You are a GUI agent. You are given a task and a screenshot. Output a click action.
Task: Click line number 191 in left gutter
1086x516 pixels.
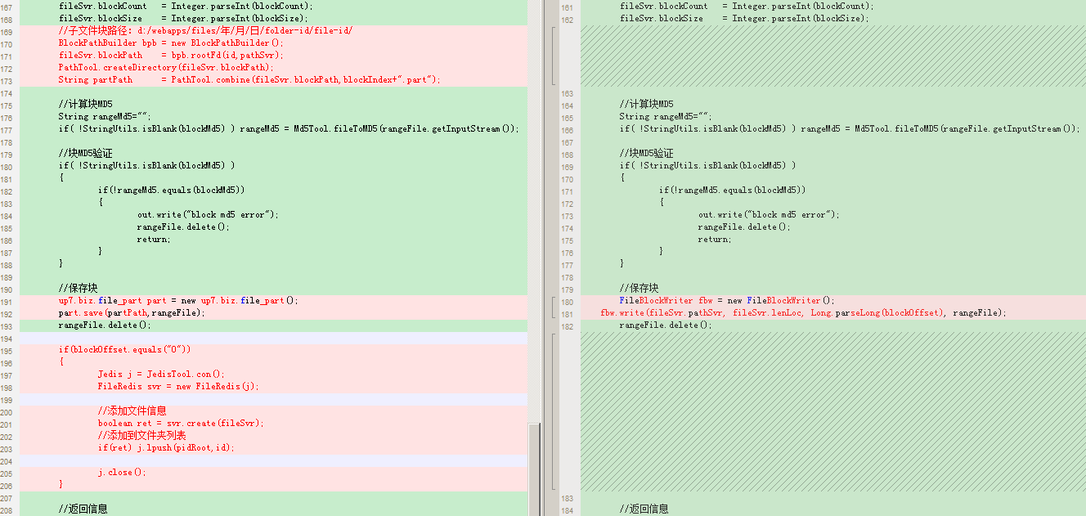tap(7, 300)
